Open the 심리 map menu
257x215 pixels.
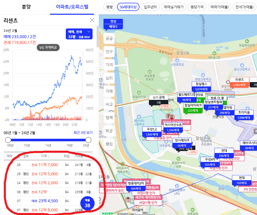pyautogui.click(x=109, y=78)
